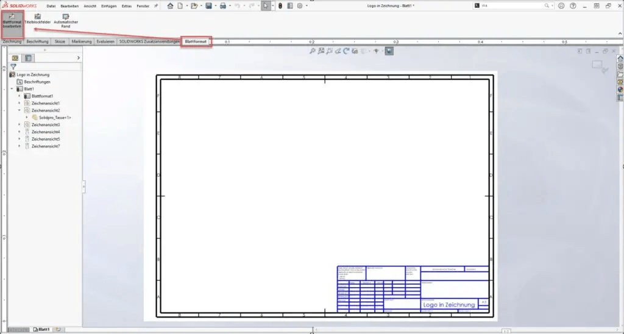The width and height of the screenshot is (624, 334).
Task: Open the Options gear icon
Action: 300,6
